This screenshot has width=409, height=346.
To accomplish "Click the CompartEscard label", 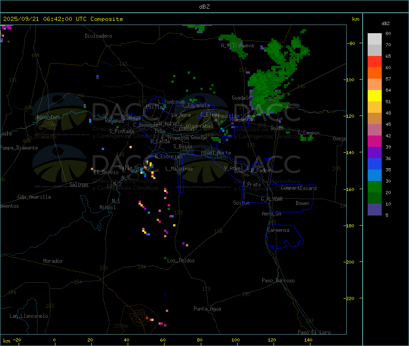I will (x=299, y=188).
